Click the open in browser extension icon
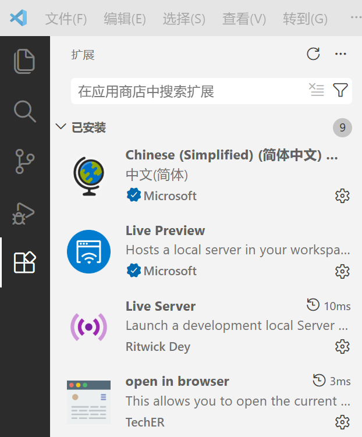362x437 pixels. click(x=88, y=402)
